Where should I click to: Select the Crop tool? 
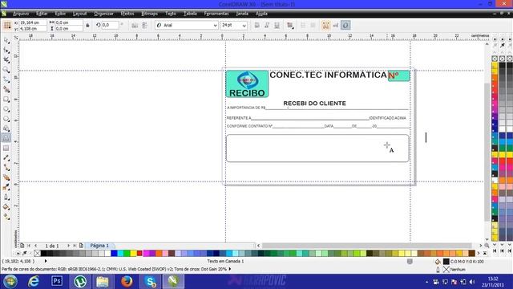(6, 60)
